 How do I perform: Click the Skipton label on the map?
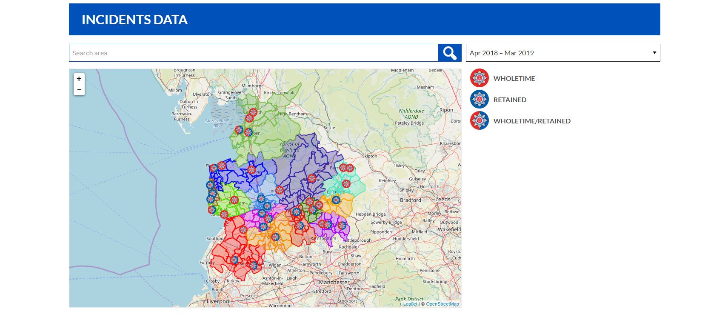click(369, 156)
